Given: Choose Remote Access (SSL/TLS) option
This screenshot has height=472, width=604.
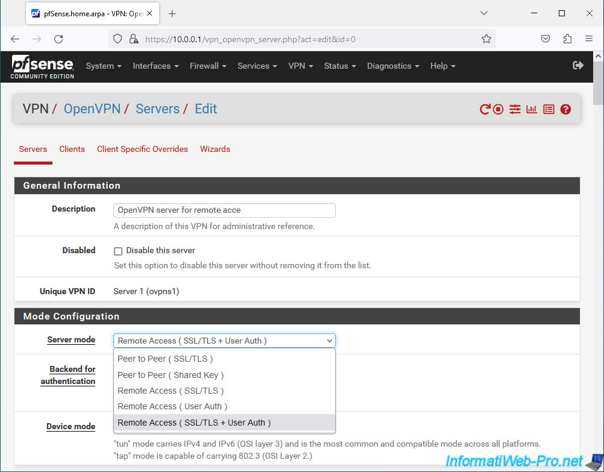Looking at the screenshot, I should [x=224, y=391].
